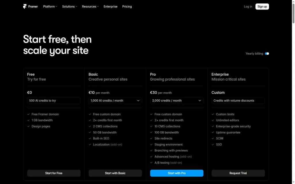
Task: Open the Resources dropdown menu
Action: click(90, 7)
